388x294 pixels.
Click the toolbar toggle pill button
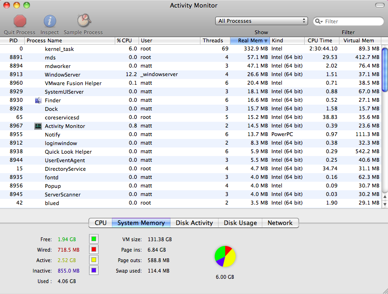[x=379, y=5]
